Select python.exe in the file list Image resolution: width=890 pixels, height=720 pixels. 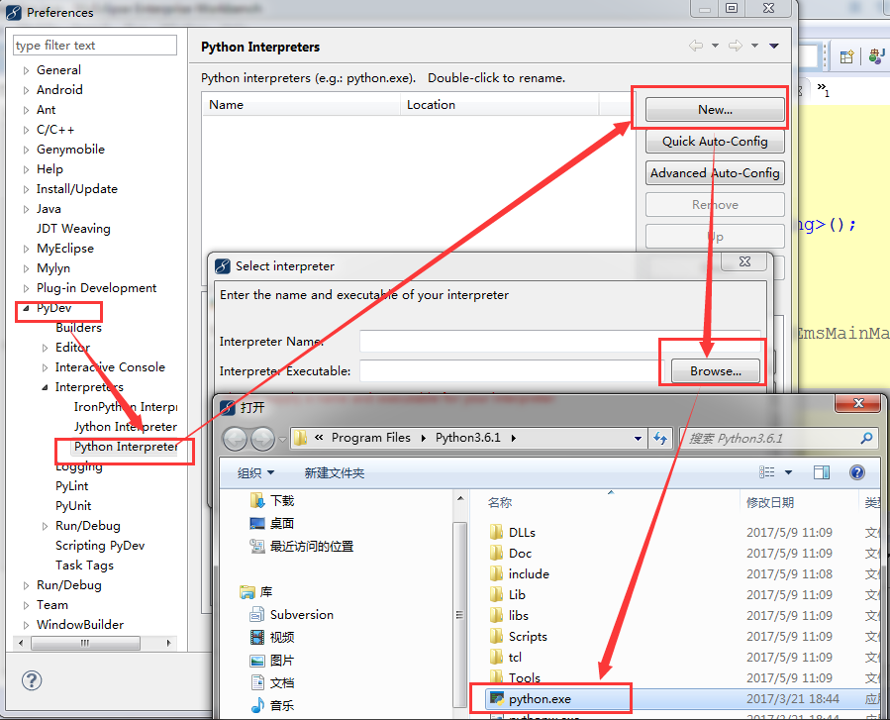(540, 699)
